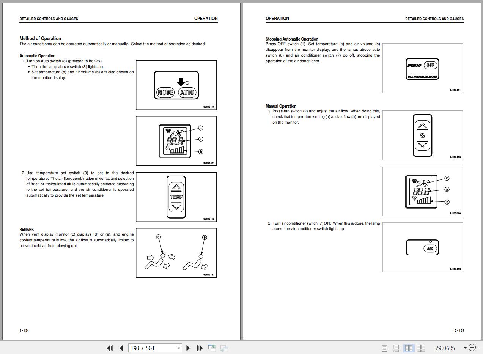Click the greyed go to next view icon
This screenshot has width=483, height=354.
224,348
